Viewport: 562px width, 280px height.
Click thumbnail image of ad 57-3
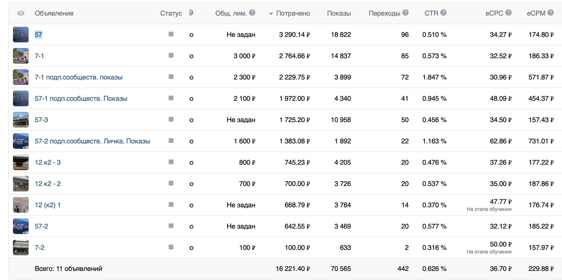click(21, 120)
